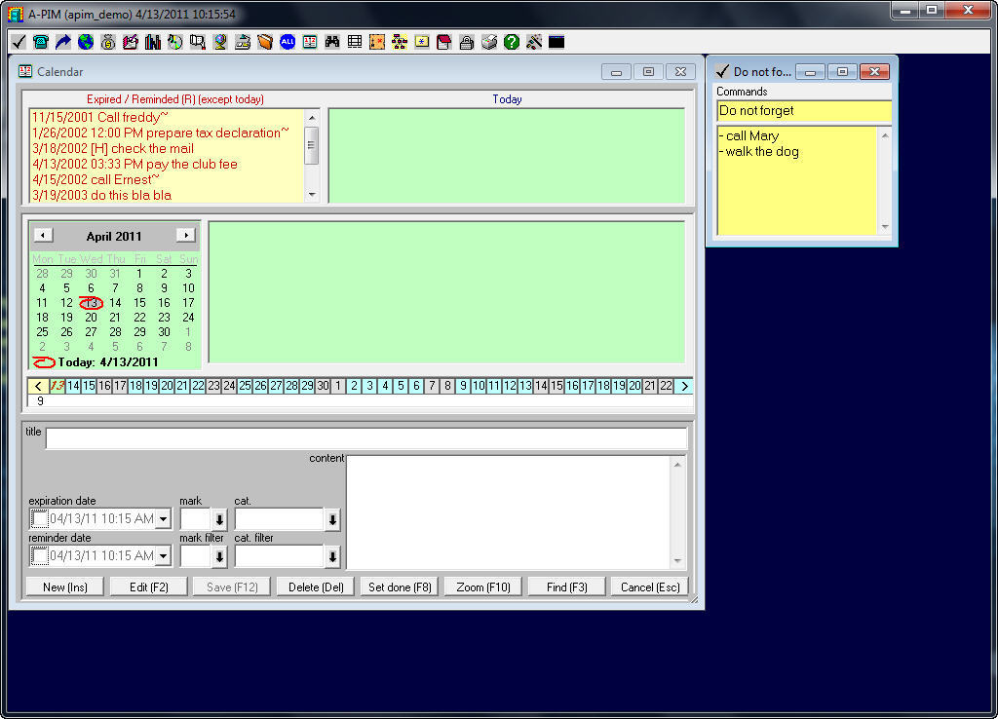Viewport: 998px width, 719px height.
Task: Open the expiration date dropdown
Action: (x=162, y=518)
